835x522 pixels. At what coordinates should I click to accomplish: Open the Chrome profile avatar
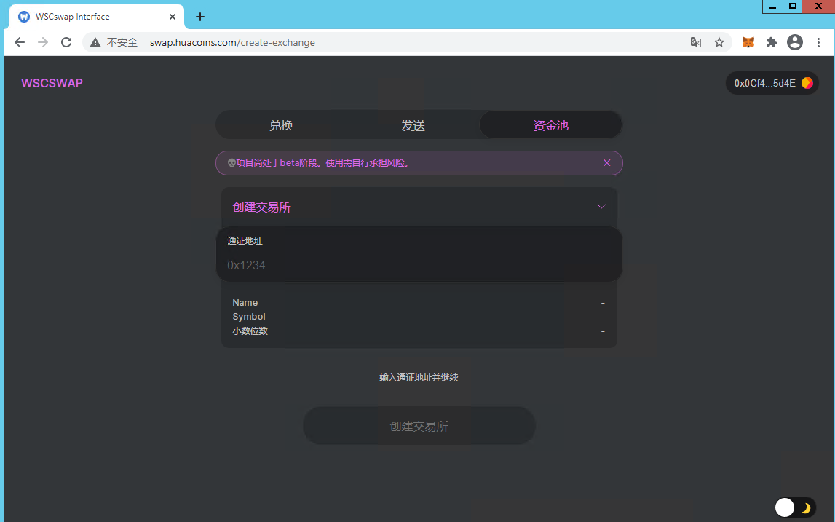[x=794, y=43]
